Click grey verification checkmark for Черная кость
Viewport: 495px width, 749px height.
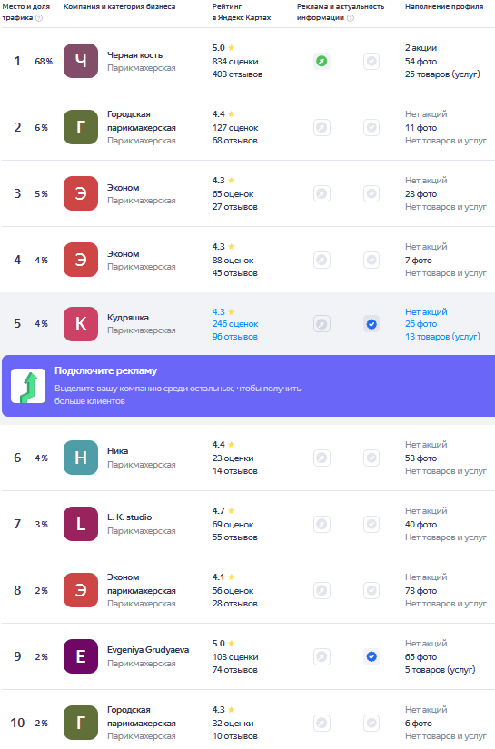pyautogui.click(x=371, y=61)
